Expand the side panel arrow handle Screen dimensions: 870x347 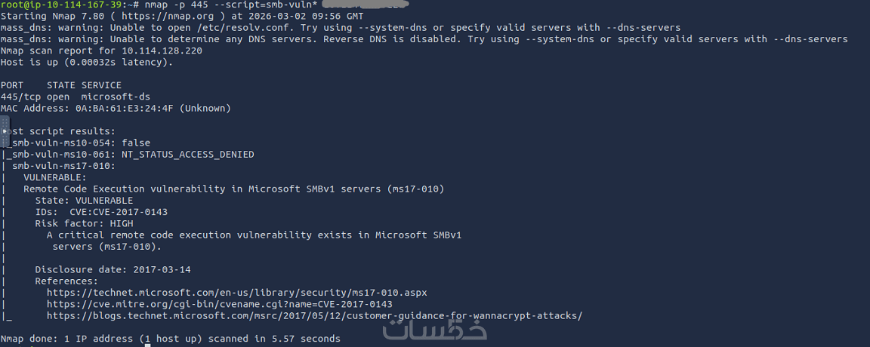pos(5,131)
